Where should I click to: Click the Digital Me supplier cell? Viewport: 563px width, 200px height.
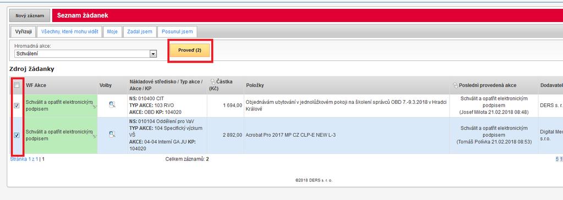(x=551, y=135)
